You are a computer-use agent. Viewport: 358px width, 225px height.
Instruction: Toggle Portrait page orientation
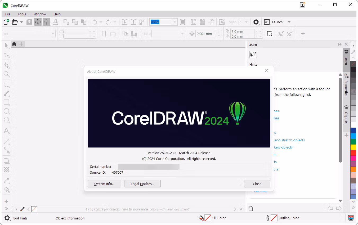click(x=104, y=34)
